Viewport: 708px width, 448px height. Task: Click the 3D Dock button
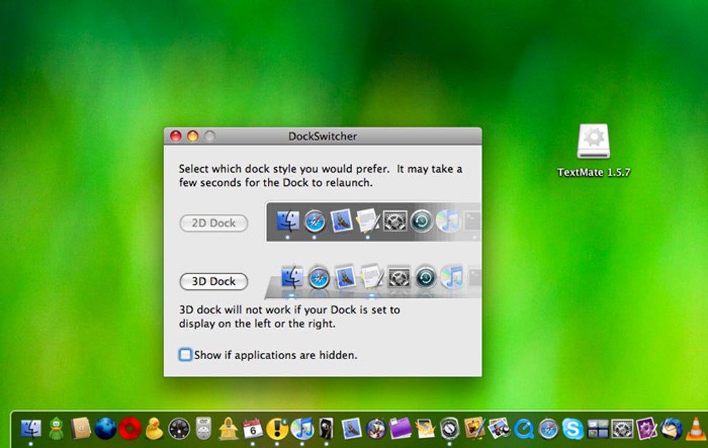pyautogui.click(x=214, y=282)
